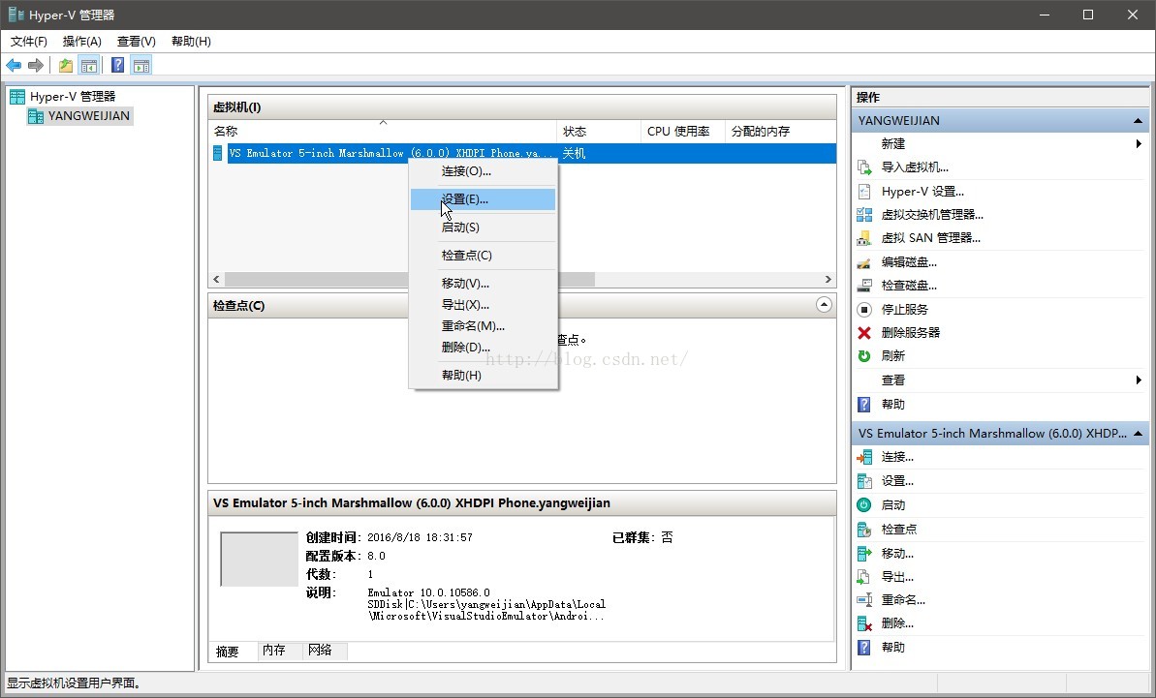Click the 虚拟交换机管理器 icon

pyautogui.click(x=864, y=215)
